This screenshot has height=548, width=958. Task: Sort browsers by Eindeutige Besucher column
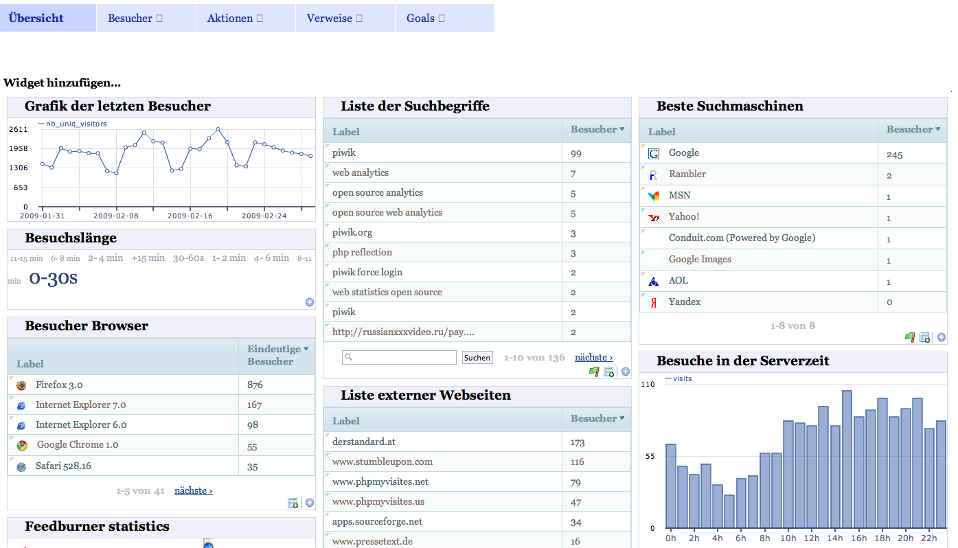(x=306, y=349)
